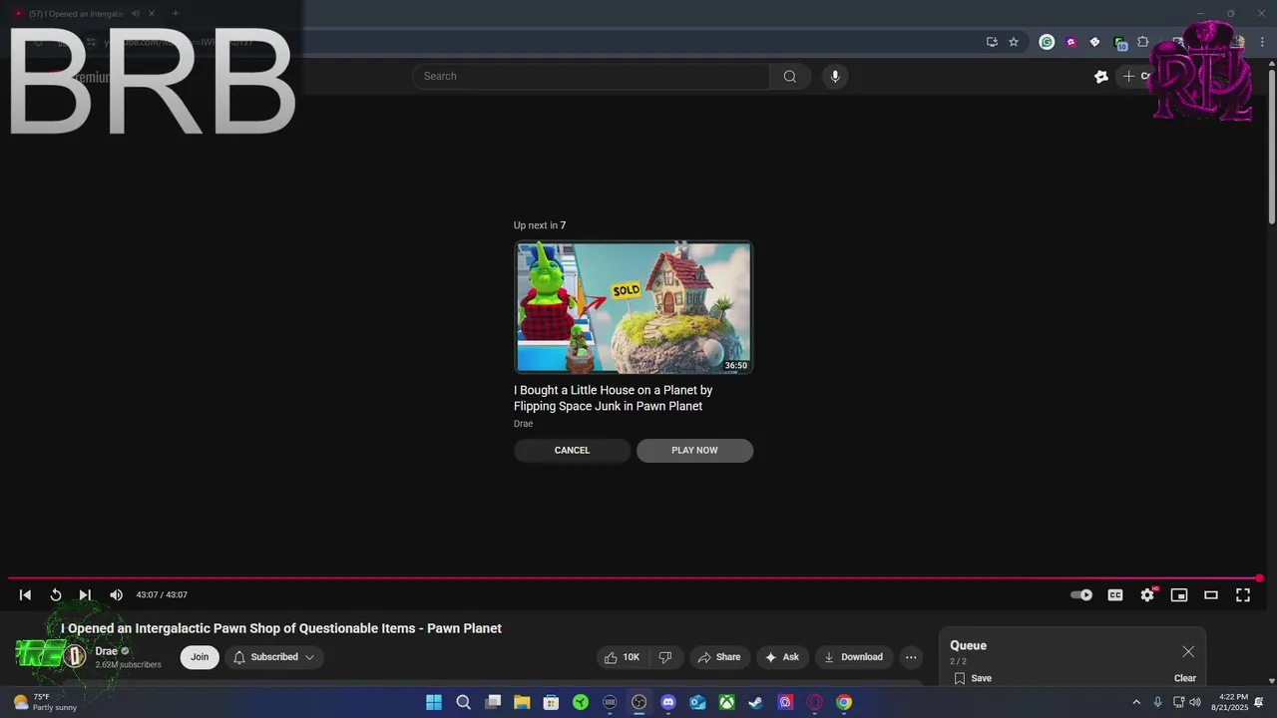Open File Explorer from the taskbar
The width and height of the screenshot is (1277, 718).
tap(522, 702)
